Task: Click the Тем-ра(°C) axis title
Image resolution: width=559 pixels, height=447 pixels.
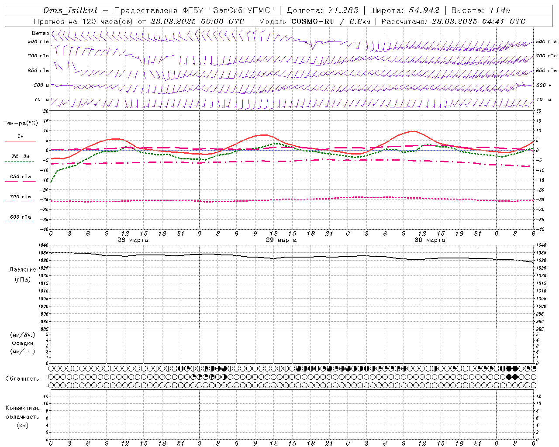Action: tap(21, 124)
